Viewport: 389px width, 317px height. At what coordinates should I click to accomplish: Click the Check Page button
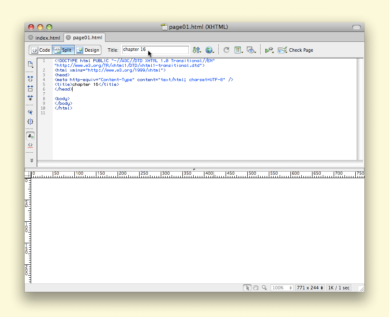296,50
